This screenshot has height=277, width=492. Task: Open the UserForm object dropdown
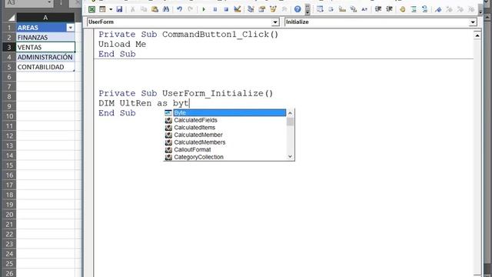pos(275,22)
